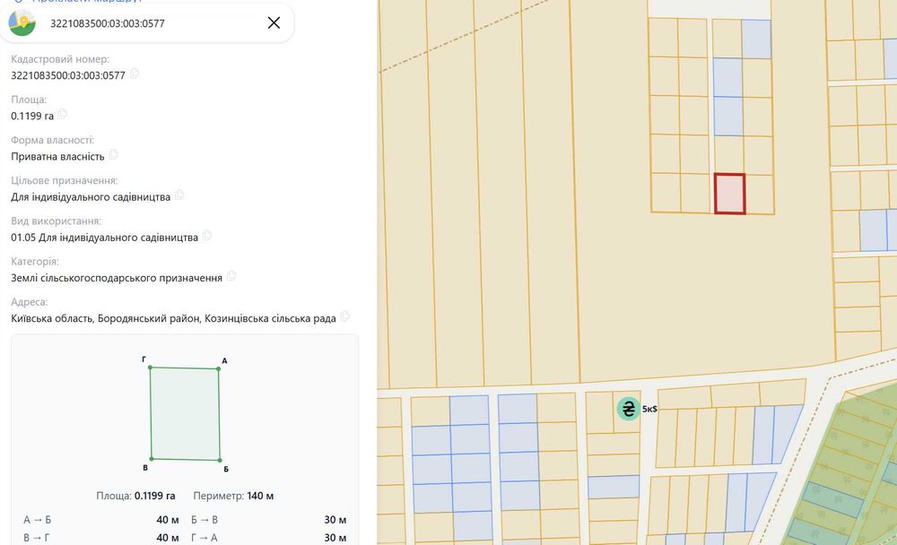Click vertex А on parcel diagram
897x545 pixels.
(219, 369)
